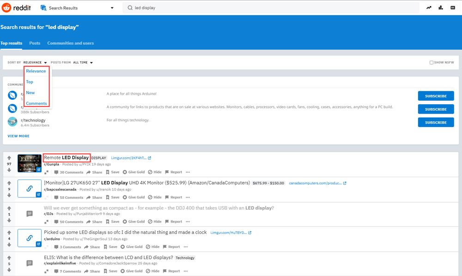Upvote the Remote LED Display post

coord(9,158)
